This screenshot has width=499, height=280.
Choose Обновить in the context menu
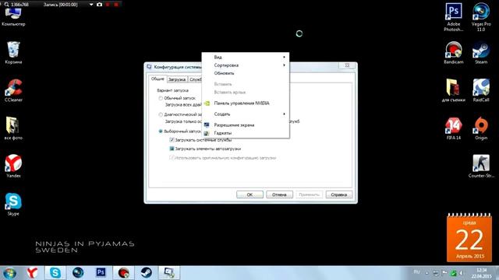coord(246,73)
